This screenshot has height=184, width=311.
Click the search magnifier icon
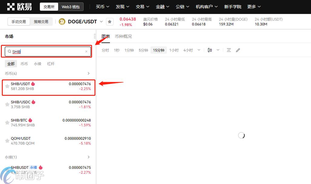click(9, 52)
